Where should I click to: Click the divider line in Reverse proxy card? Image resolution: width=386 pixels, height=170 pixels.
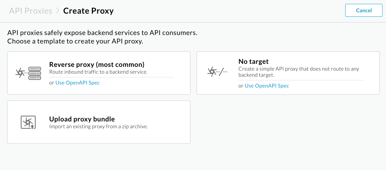point(112,77)
